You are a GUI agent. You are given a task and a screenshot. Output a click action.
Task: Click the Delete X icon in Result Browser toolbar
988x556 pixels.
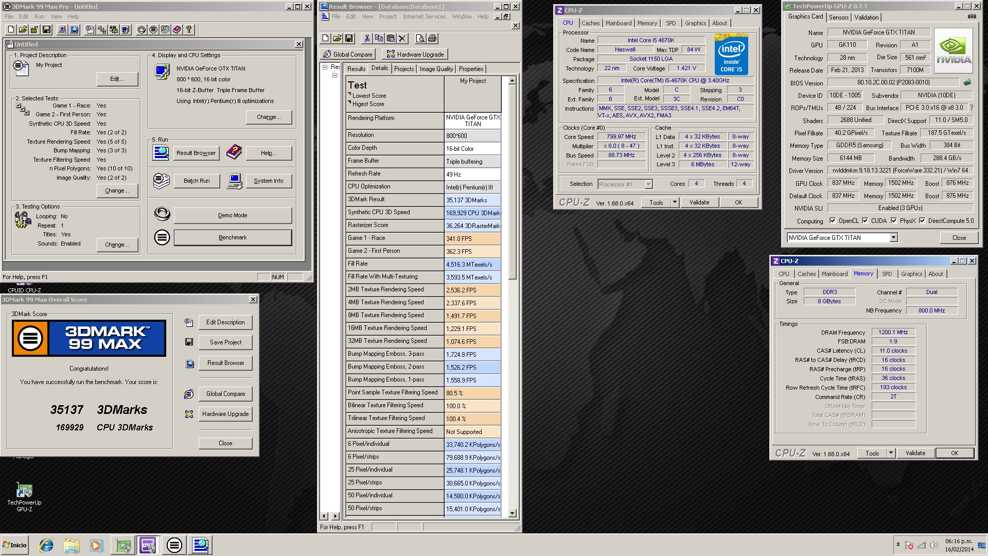tap(402, 39)
